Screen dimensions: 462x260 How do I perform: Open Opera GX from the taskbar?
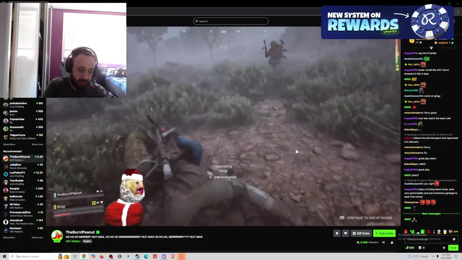tap(182, 256)
